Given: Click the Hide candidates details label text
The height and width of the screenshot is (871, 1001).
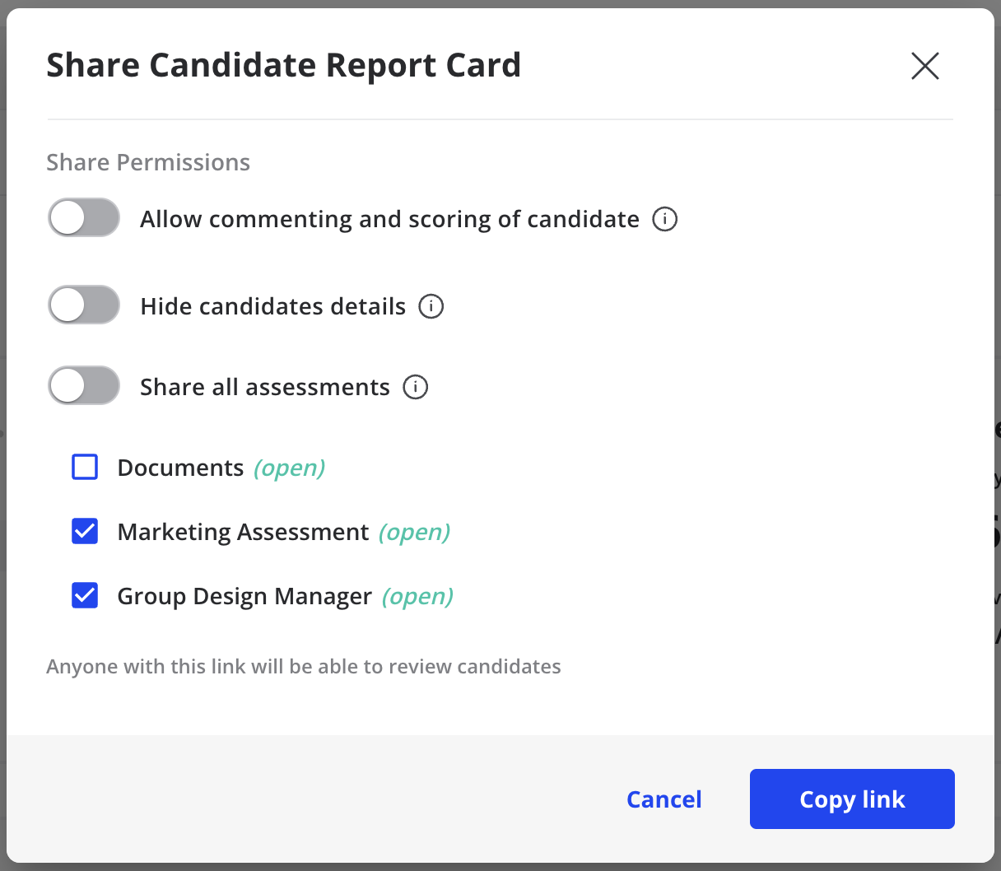Looking at the screenshot, I should pos(273,306).
